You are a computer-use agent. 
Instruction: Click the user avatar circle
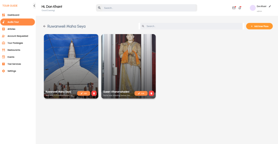(253, 8)
